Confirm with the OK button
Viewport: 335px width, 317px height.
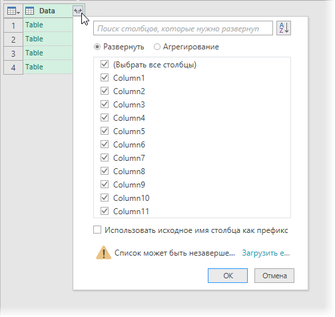point(228,276)
